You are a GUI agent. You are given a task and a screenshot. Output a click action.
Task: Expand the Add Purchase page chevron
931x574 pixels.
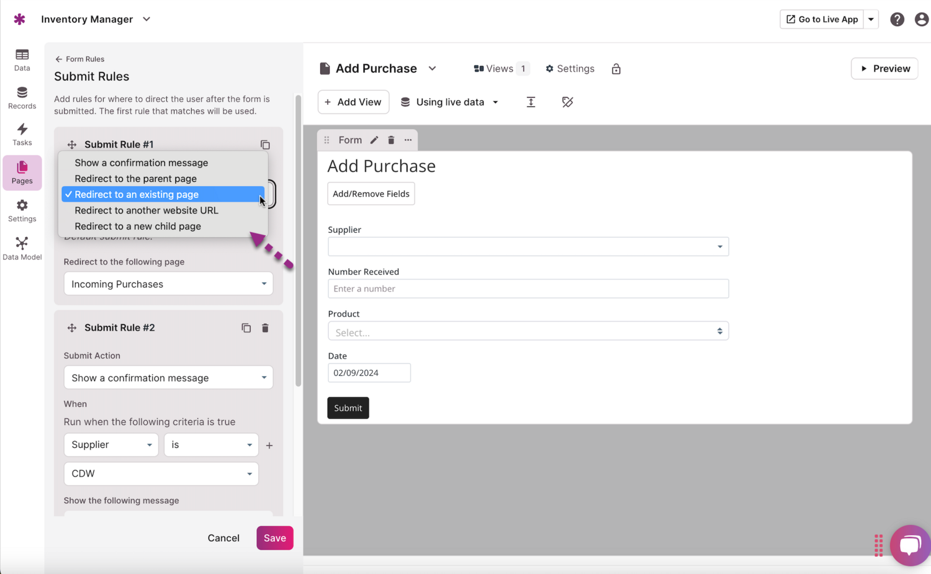point(433,68)
